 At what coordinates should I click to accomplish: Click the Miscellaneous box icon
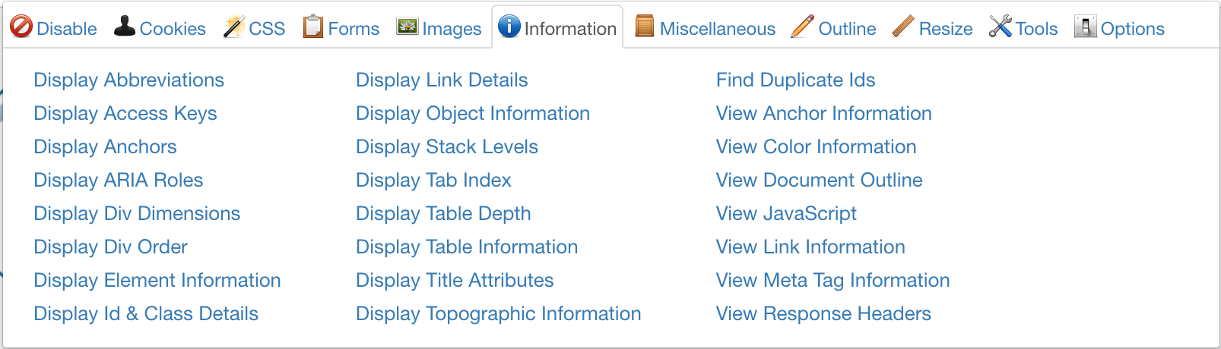click(645, 27)
